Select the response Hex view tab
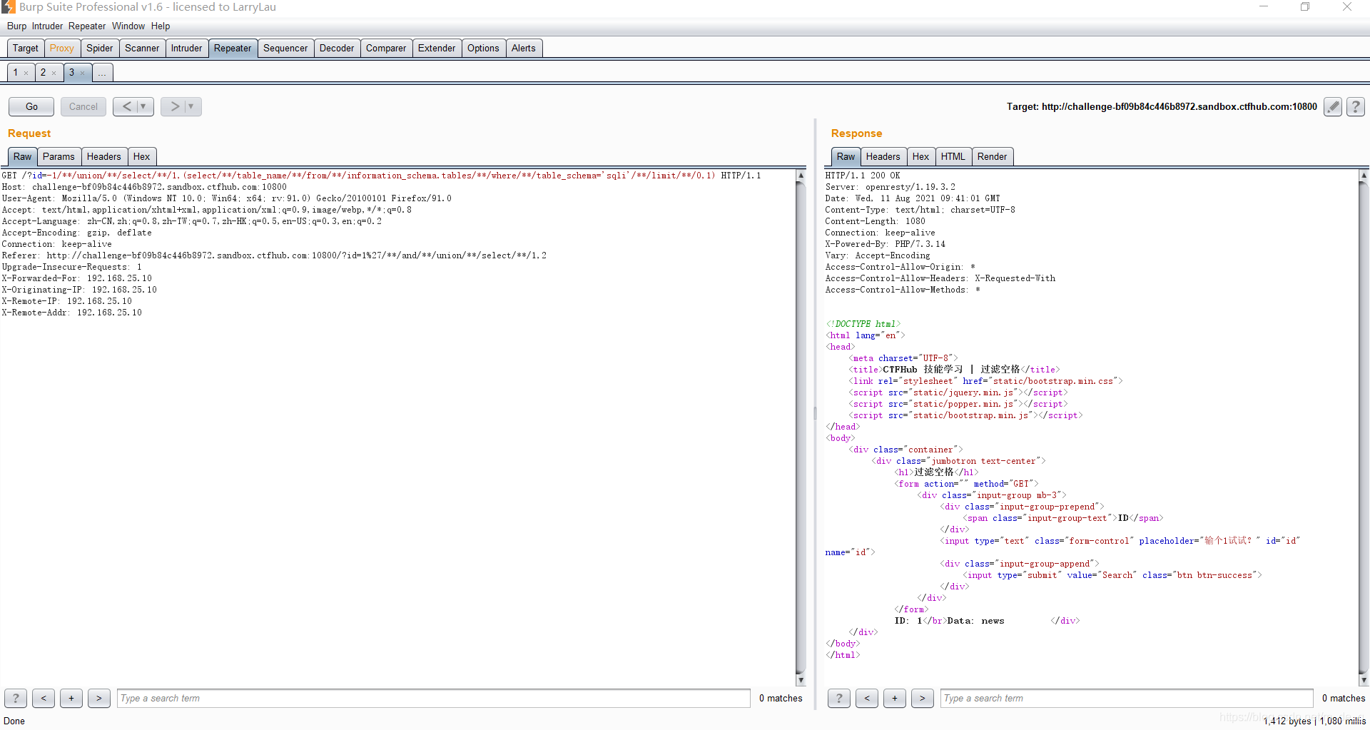The image size is (1370, 730). coord(921,157)
